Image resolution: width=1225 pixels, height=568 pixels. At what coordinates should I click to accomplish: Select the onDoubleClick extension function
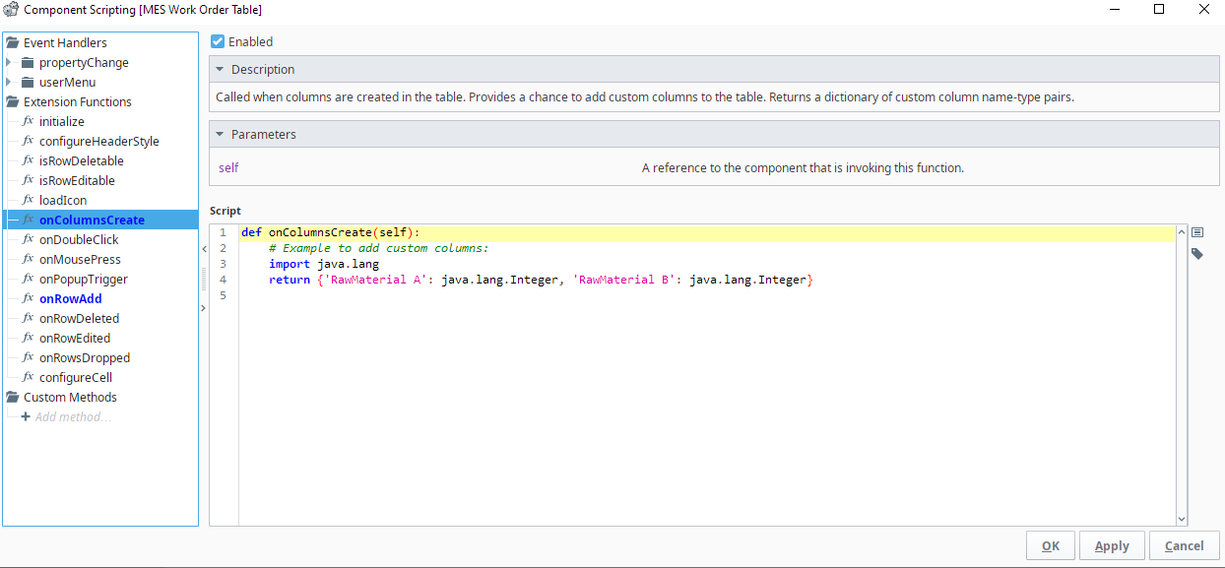pyautogui.click(x=79, y=240)
